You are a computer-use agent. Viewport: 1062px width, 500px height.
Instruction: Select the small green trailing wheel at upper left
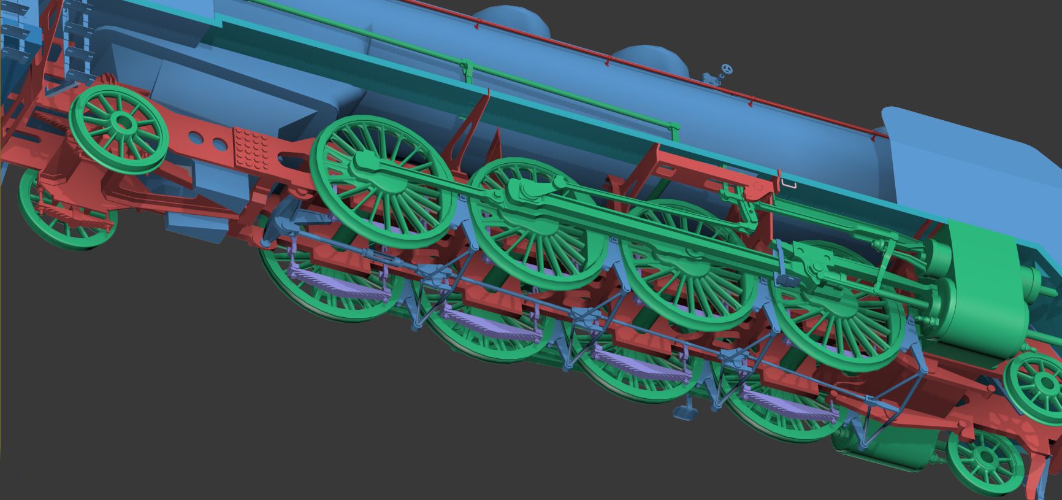tap(118, 128)
